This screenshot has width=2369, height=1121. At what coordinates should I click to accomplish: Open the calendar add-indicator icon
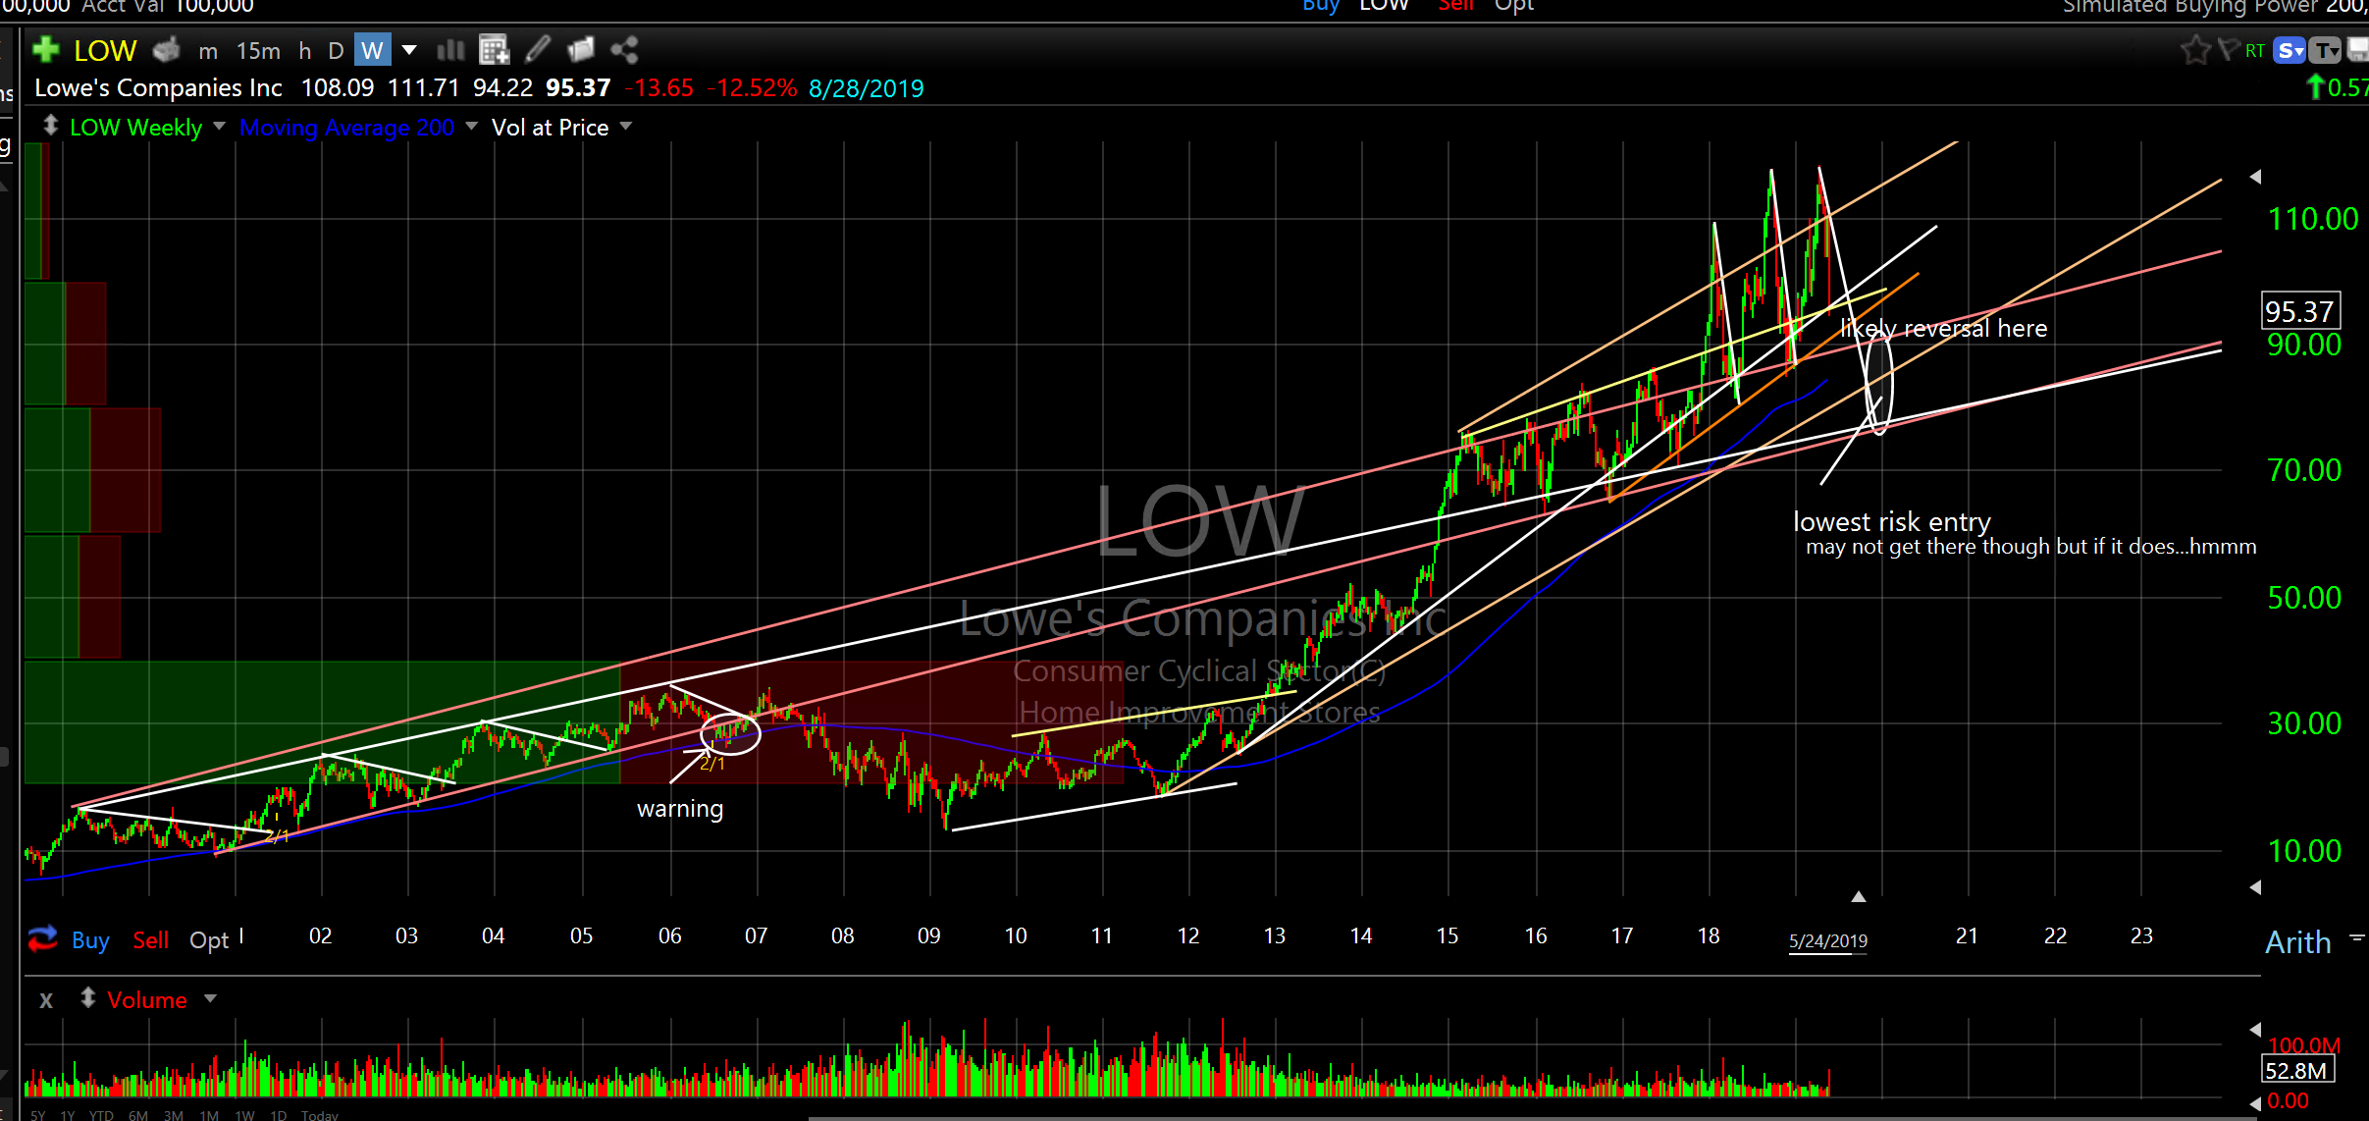coord(494,49)
